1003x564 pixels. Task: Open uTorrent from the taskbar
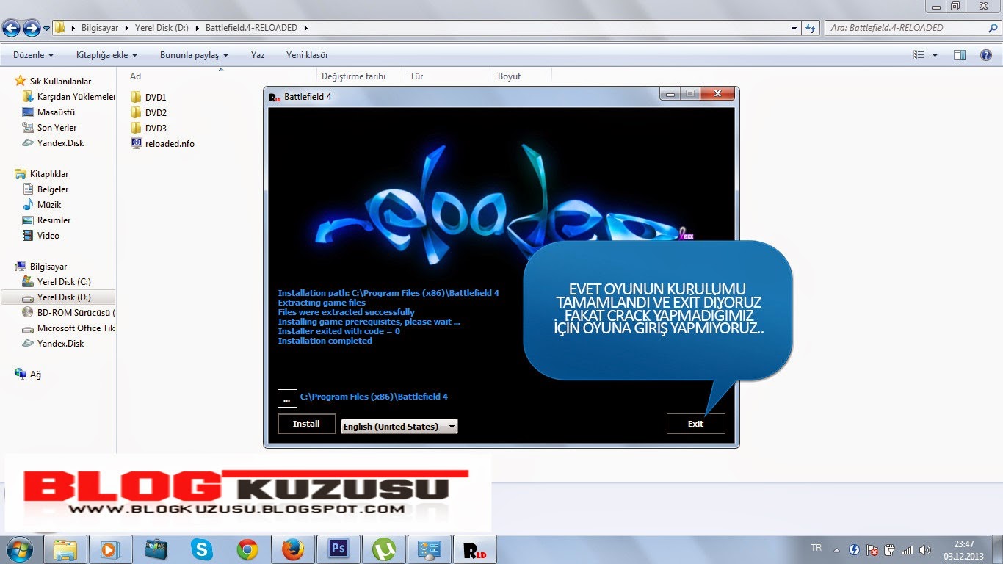point(383,549)
